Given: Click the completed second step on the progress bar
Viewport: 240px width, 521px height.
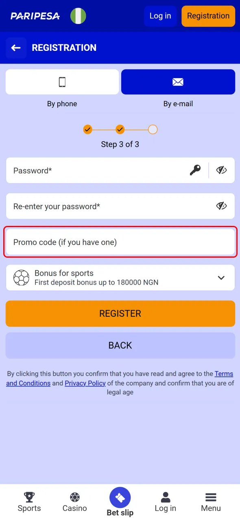Looking at the screenshot, I should click(120, 129).
